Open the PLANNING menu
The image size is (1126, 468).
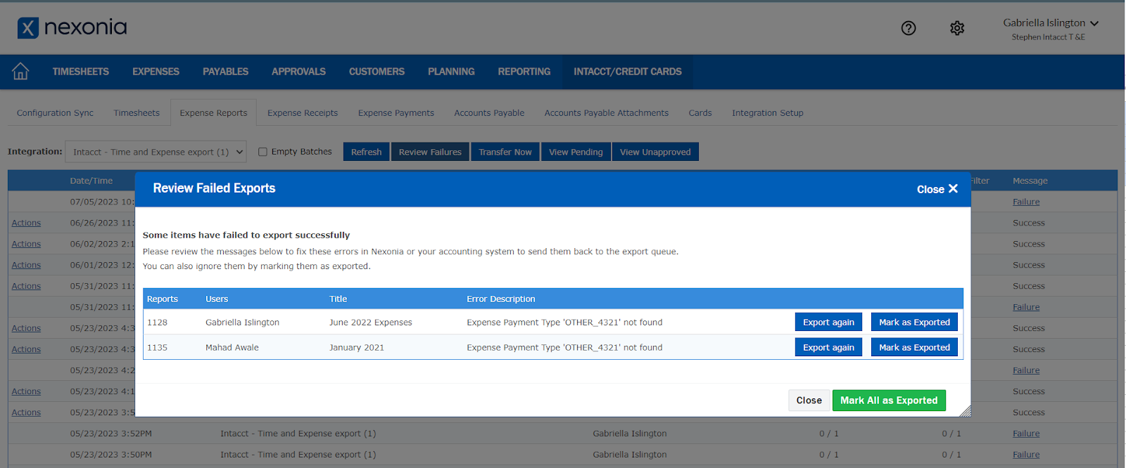click(451, 72)
